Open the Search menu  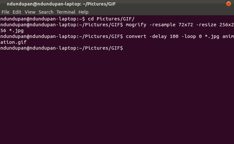pyautogui.click(x=46, y=12)
